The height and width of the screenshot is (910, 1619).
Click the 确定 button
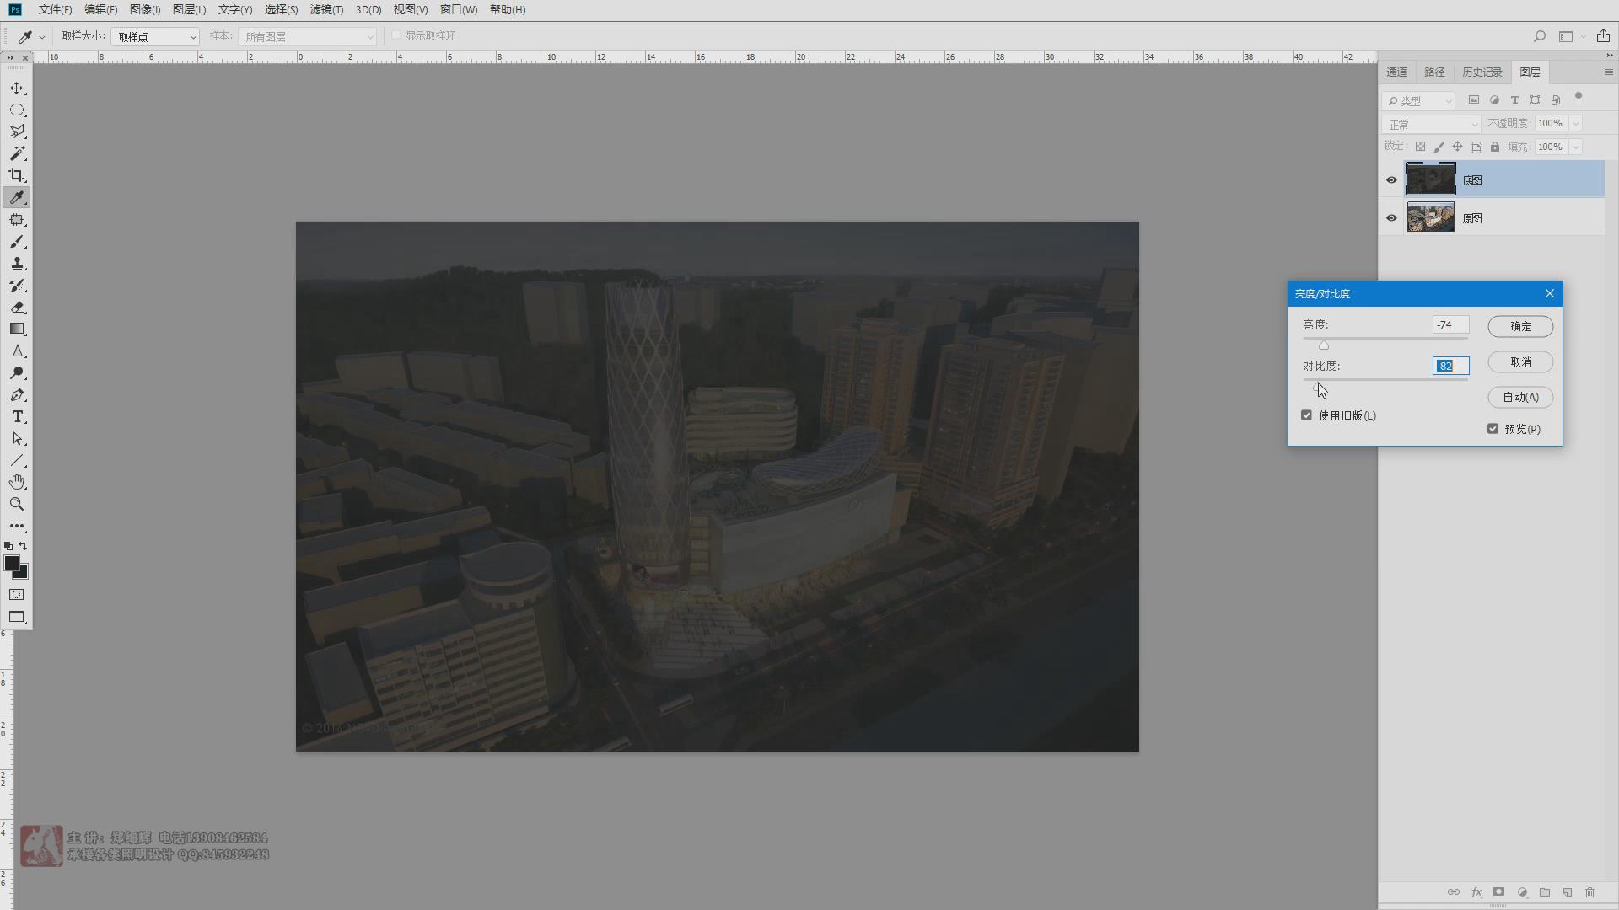tap(1520, 327)
